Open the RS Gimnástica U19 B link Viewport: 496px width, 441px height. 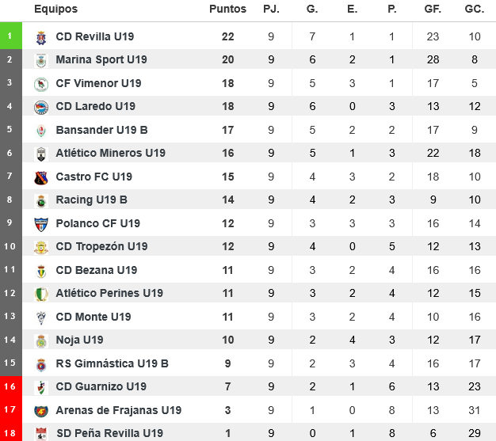point(112,363)
